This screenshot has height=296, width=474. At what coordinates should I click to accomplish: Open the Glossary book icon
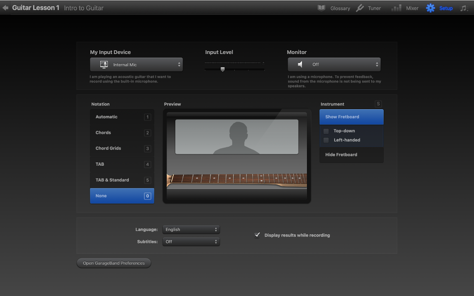click(x=321, y=8)
